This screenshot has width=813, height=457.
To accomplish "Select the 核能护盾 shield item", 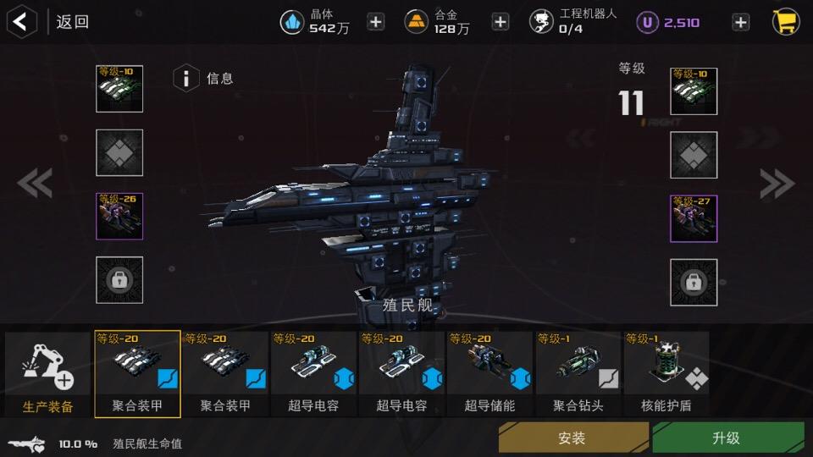I will pos(666,374).
